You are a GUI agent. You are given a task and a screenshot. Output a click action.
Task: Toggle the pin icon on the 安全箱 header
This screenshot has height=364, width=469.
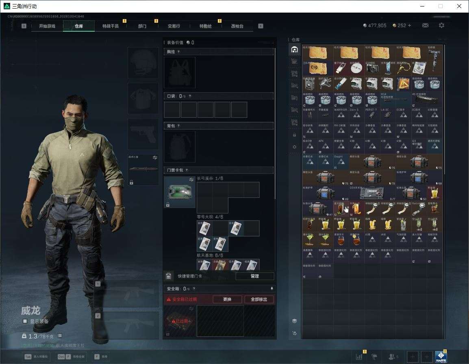click(x=271, y=288)
